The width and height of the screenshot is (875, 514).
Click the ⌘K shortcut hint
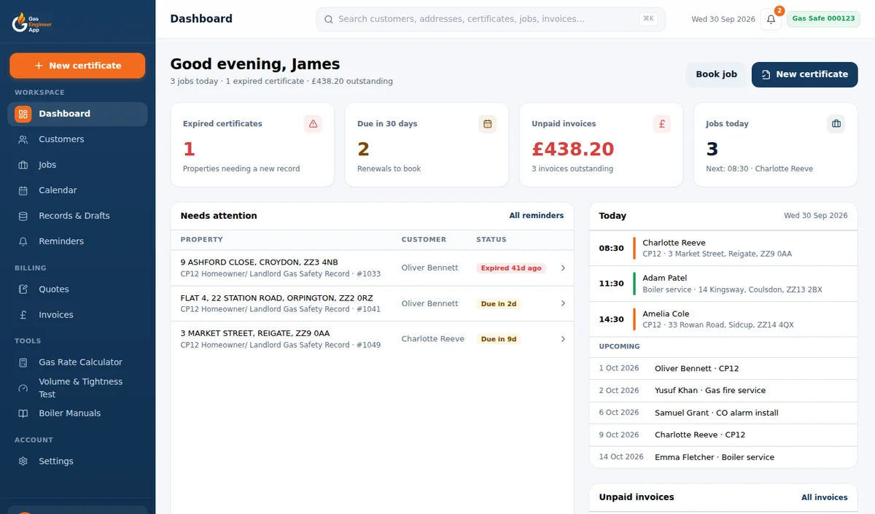[647, 20]
